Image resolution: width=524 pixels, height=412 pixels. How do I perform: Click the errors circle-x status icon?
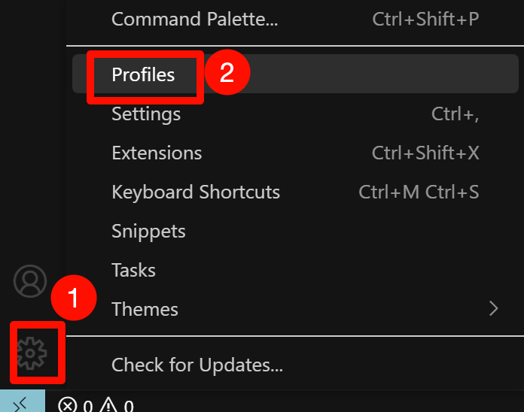coord(68,405)
